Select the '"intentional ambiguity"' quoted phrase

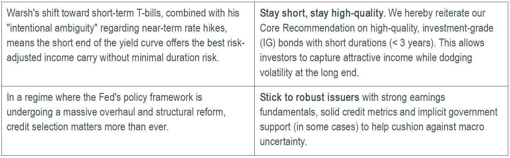click(52, 28)
